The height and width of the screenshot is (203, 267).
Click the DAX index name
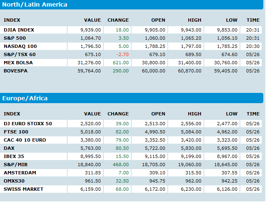click(9, 148)
